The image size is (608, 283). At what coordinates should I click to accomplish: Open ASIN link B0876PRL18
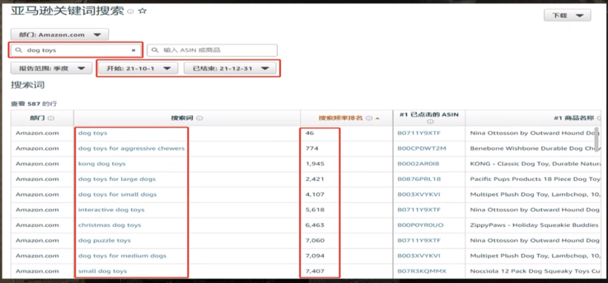coord(419,179)
